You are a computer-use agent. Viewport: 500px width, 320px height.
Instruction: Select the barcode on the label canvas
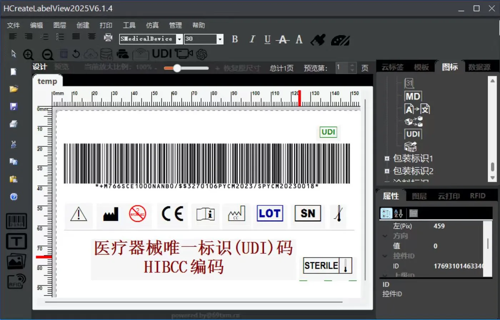(x=207, y=166)
